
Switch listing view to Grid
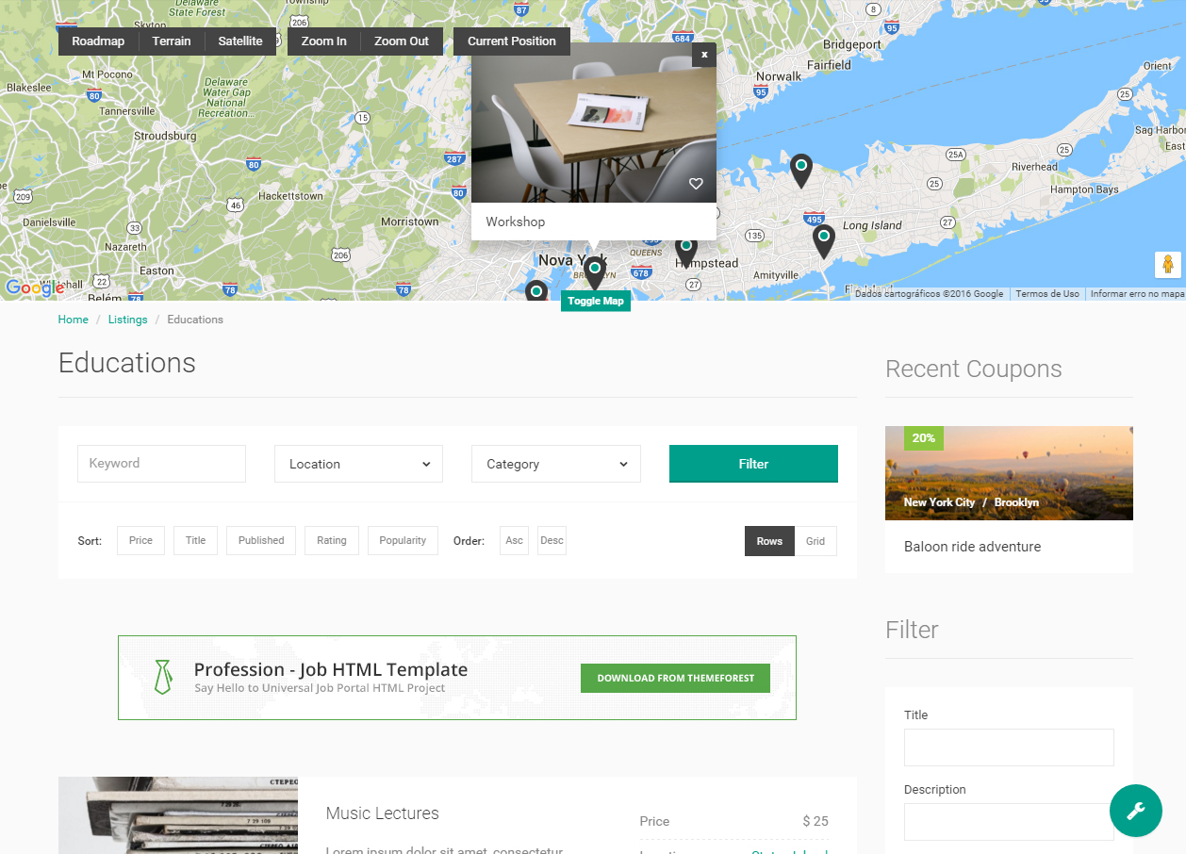tap(815, 541)
